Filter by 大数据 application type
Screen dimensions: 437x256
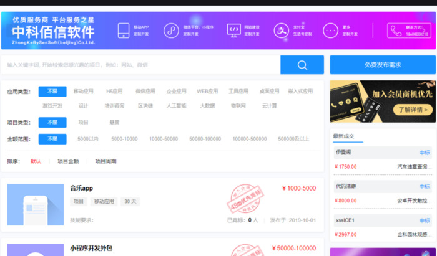207,106
